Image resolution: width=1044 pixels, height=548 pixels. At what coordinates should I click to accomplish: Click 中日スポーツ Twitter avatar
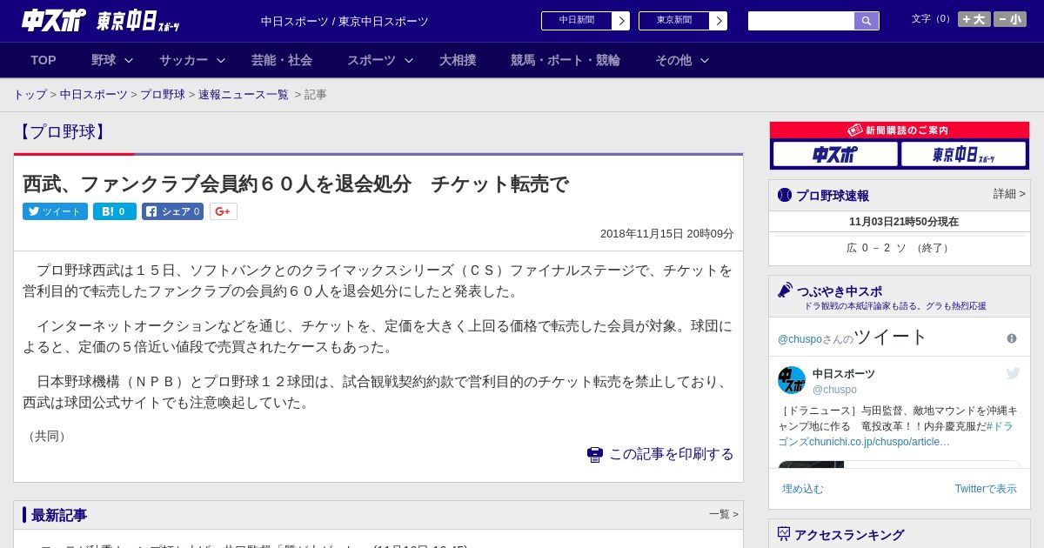792,380
